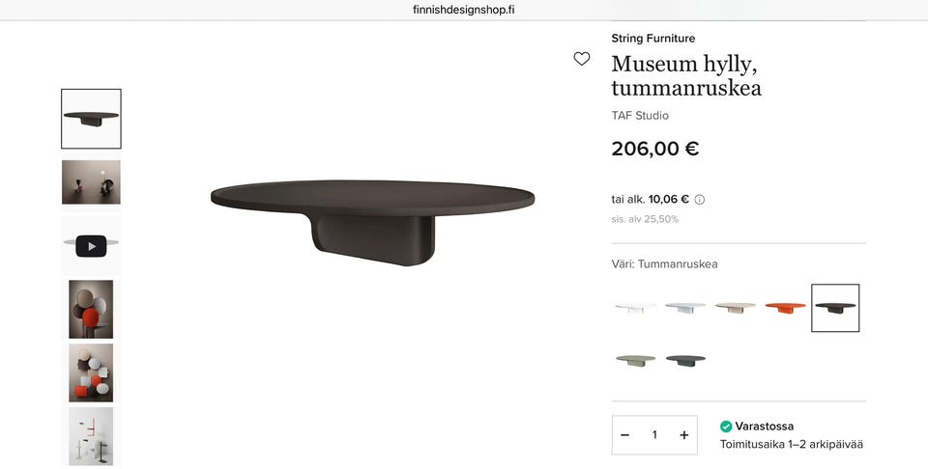Select the dark brown shelf color swatch
928x469 pixels.
835,308
